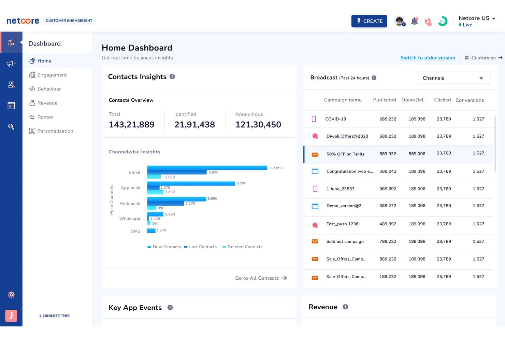Open the analytics search icon in sidebar
Image resolution: width=505 pixels, height=337 pixels.
[11, 127]
